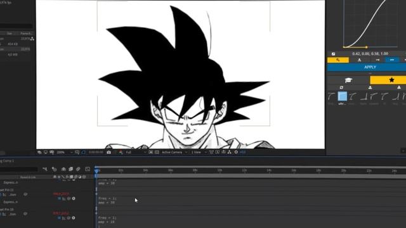Select the highlighted light-blue curve preset thumbnail
406x228 pixels.
click(343, 96)
